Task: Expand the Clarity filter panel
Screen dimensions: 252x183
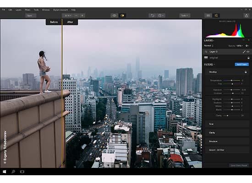Action: [227, 133]
